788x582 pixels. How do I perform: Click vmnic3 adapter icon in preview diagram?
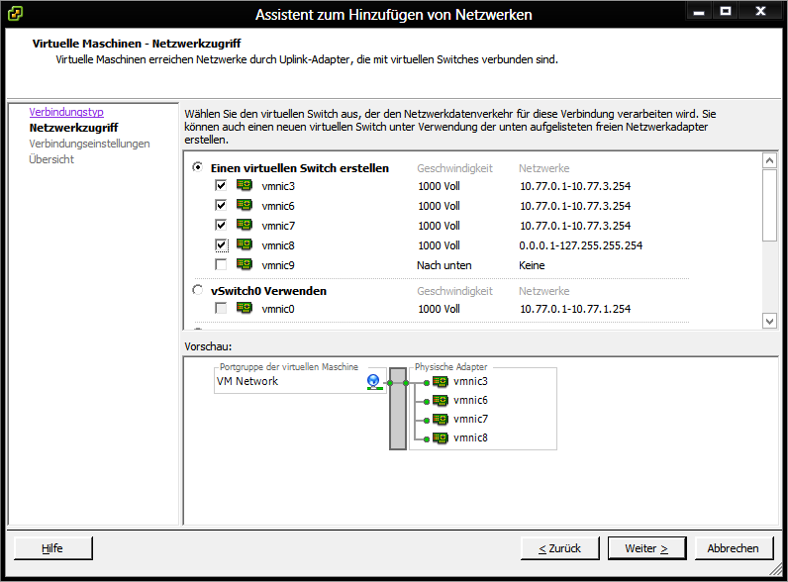(441, 381)
